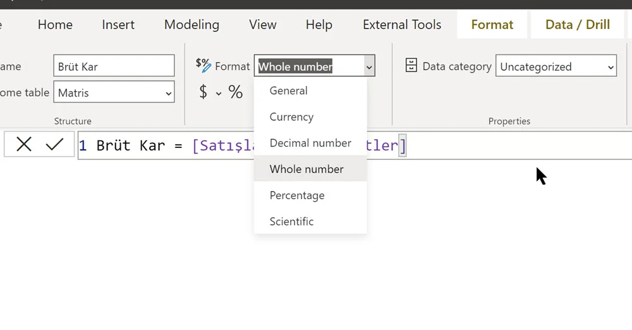Apply percentage format with the % icon

(x=235, y=92)
